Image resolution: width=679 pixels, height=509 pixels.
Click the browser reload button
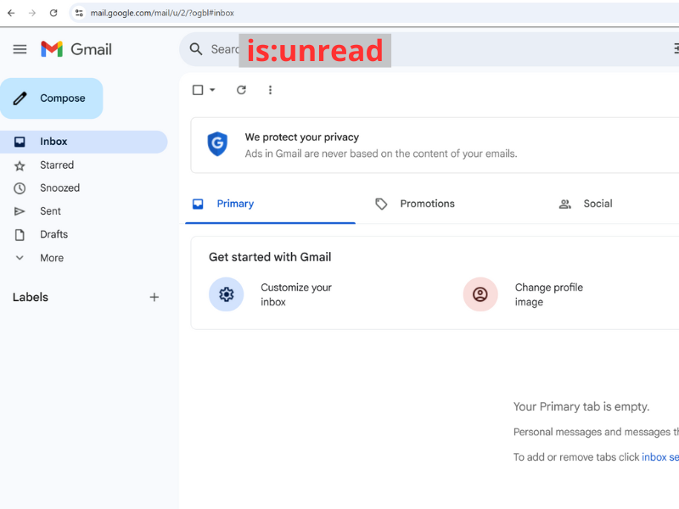(x=53, y=13)
